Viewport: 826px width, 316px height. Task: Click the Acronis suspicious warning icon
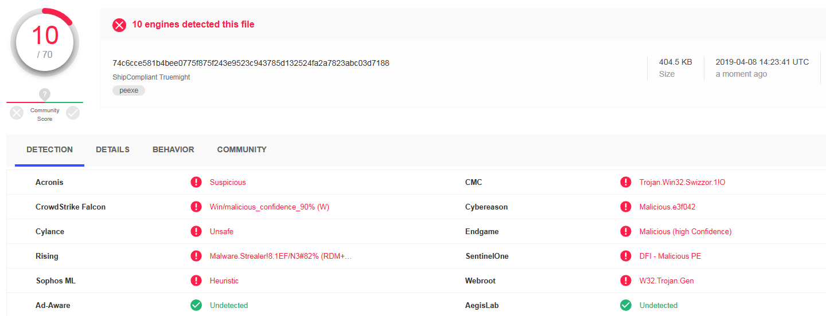196,183
